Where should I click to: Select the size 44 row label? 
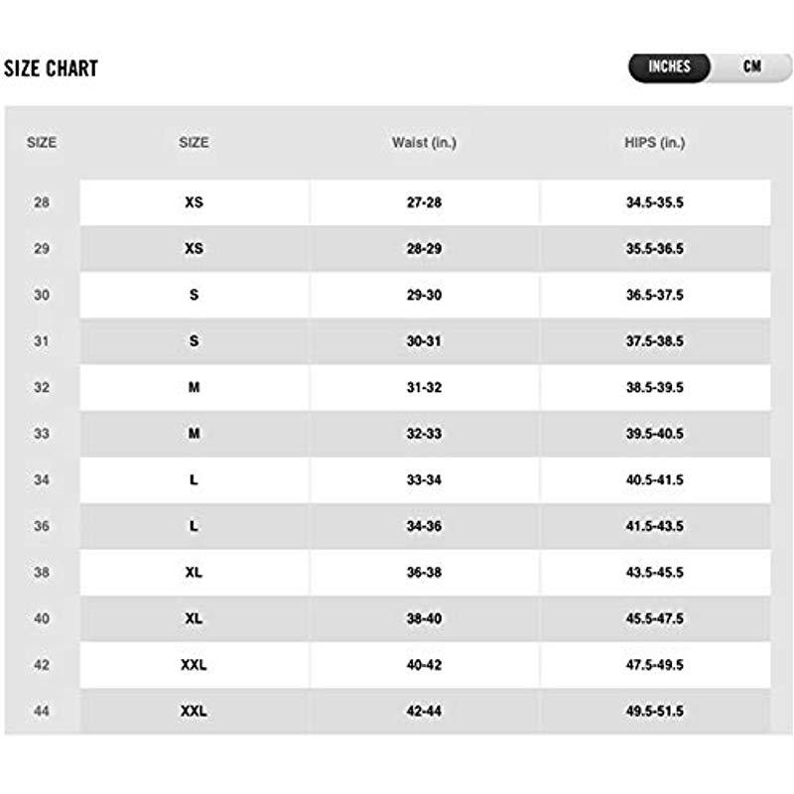tap(42, 711)
